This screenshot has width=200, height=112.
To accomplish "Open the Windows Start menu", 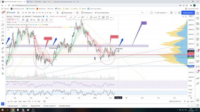I will coord(2,110).
